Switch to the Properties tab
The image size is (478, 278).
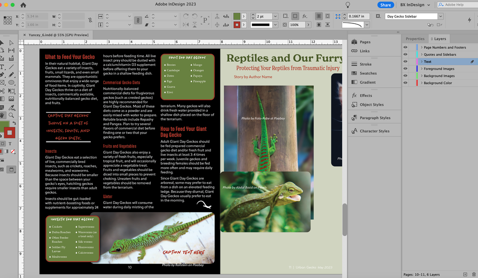415,39
